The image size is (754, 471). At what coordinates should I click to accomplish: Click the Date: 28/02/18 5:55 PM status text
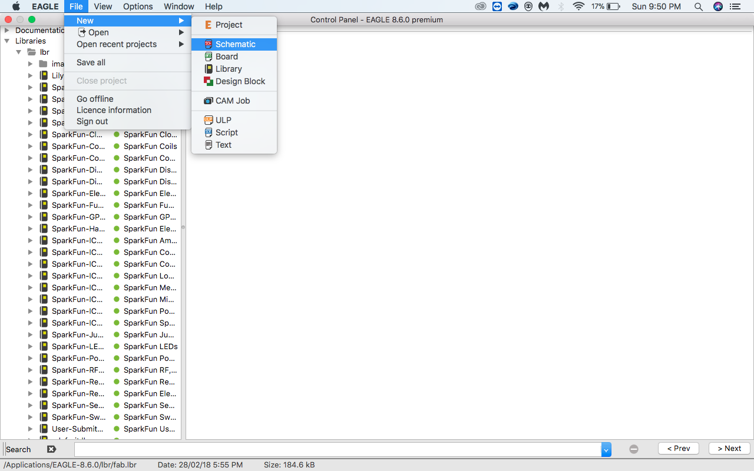[200, 465]
